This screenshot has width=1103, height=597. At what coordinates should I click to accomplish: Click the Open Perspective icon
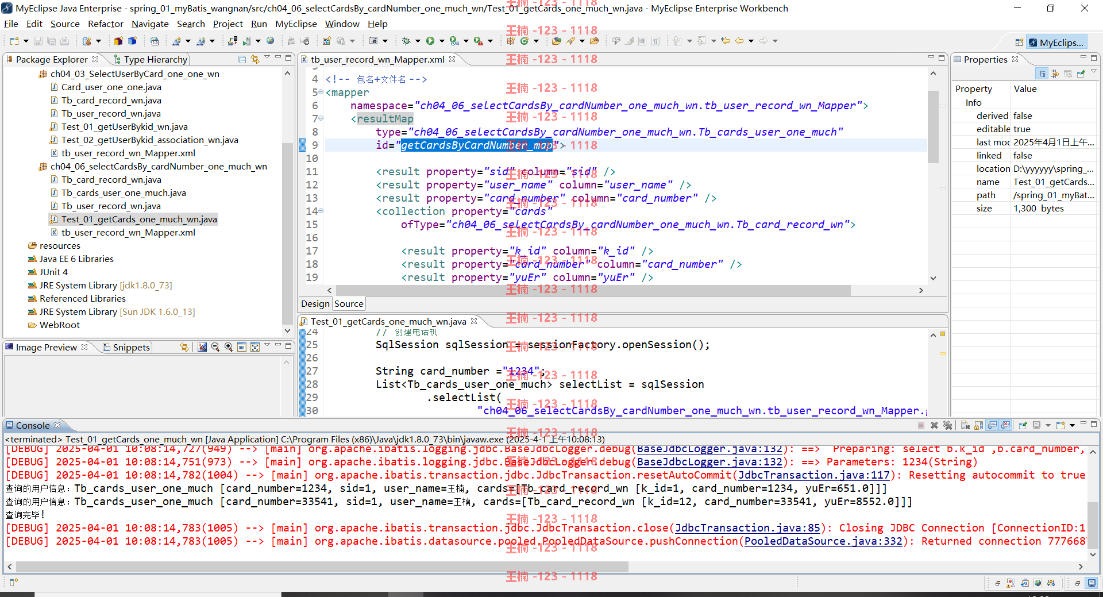[1019, 43]
